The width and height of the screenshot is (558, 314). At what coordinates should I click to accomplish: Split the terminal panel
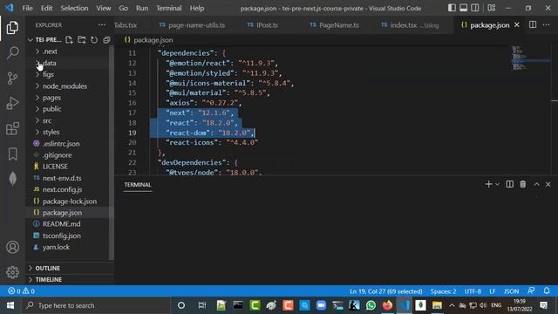pyautogui.click(x=509, y=184)
